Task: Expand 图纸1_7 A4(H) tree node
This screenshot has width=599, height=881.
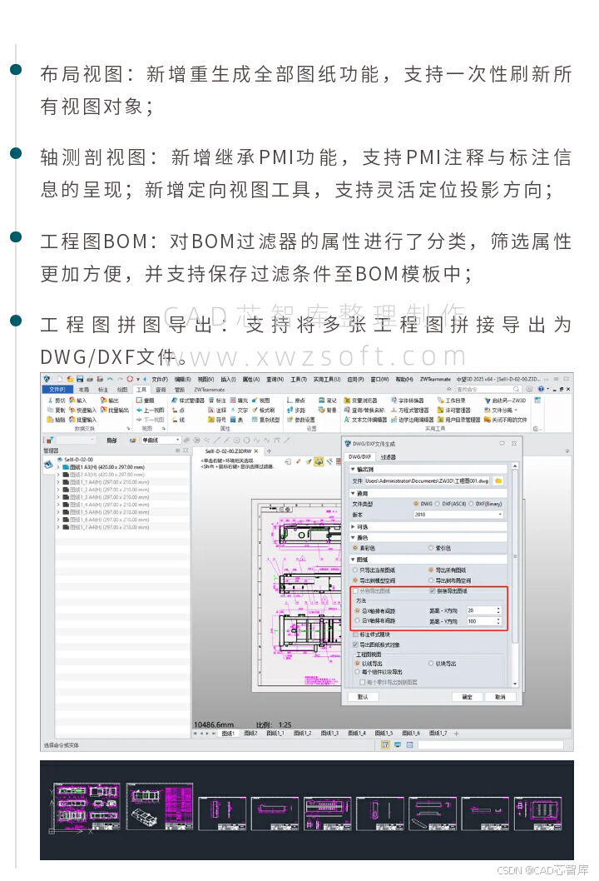Action: (58, 528)
